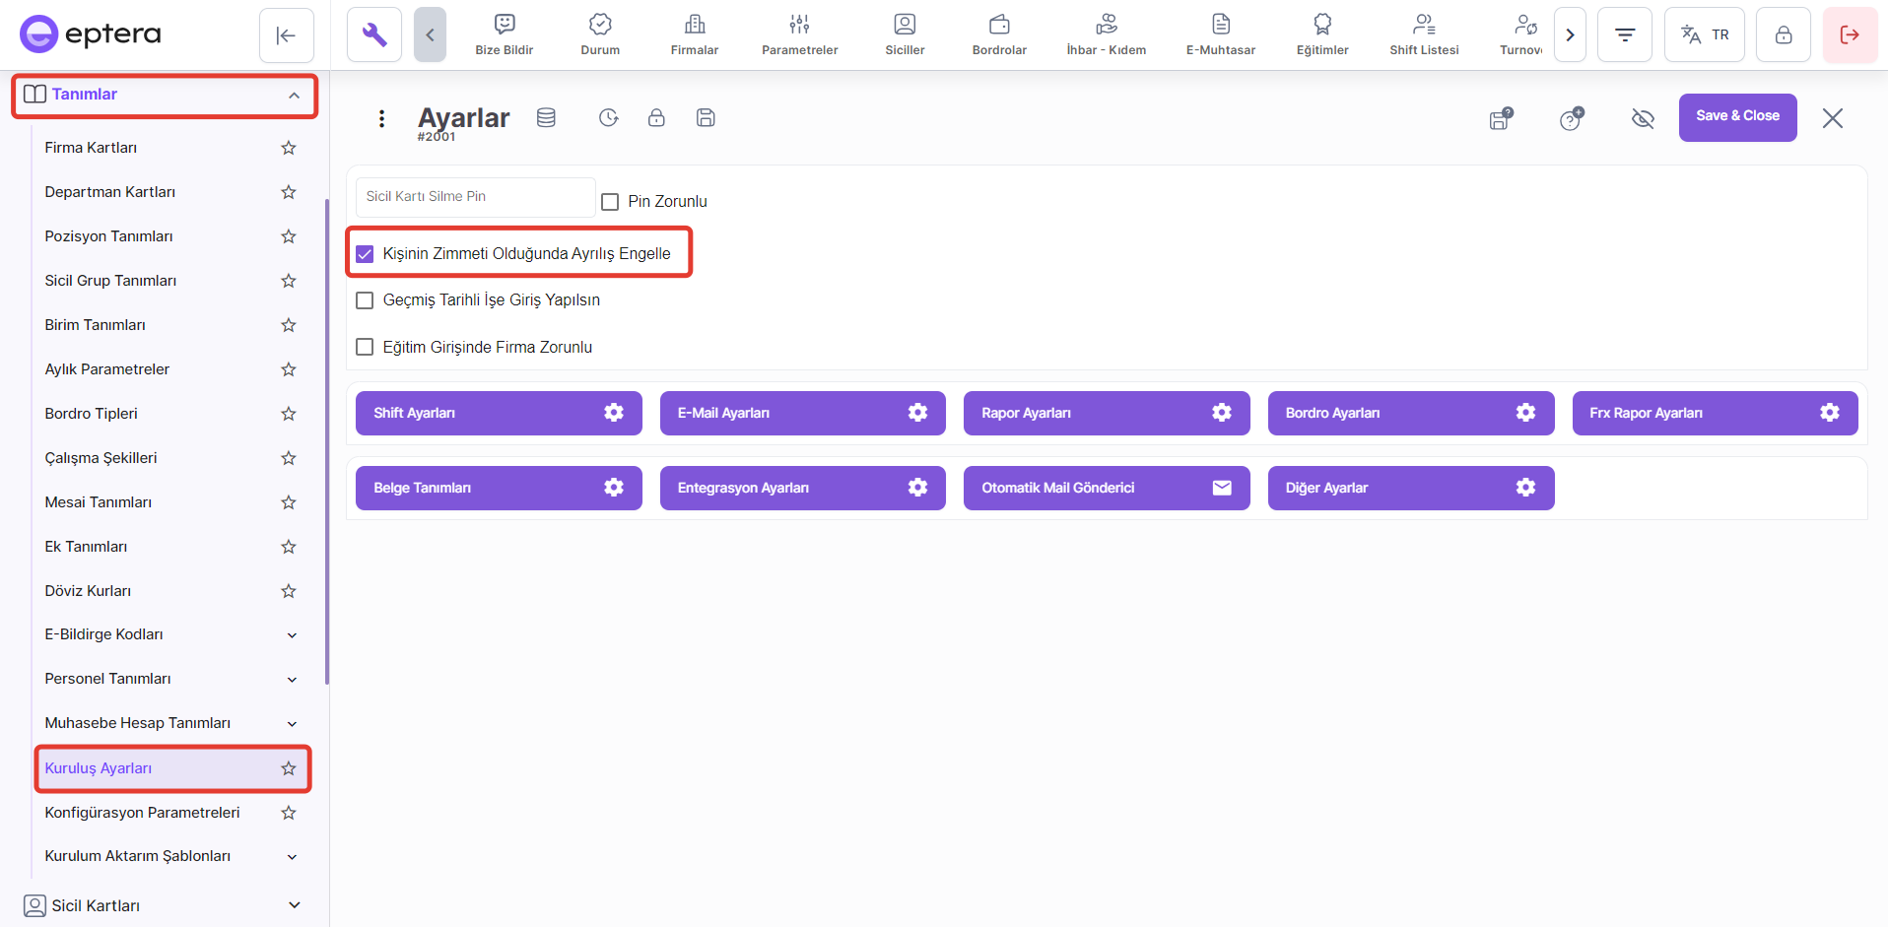Click the red logout icon
The width and height of the screenshot is (1888, 927).
tap(1849, 35)
